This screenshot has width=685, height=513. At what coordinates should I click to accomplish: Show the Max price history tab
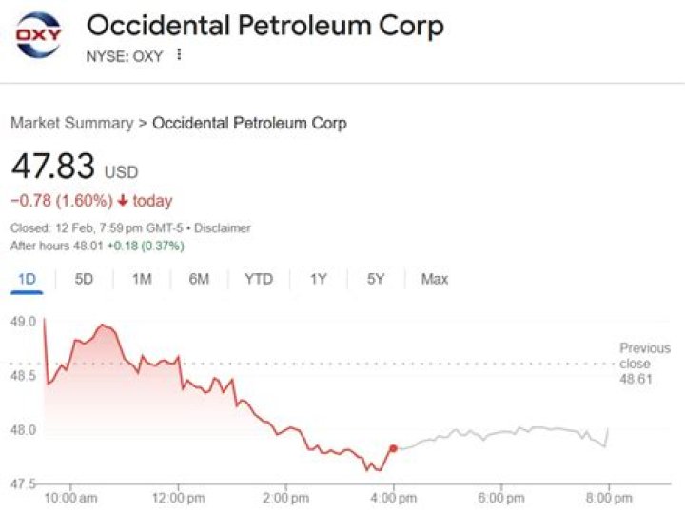click(x=435, y=279)
